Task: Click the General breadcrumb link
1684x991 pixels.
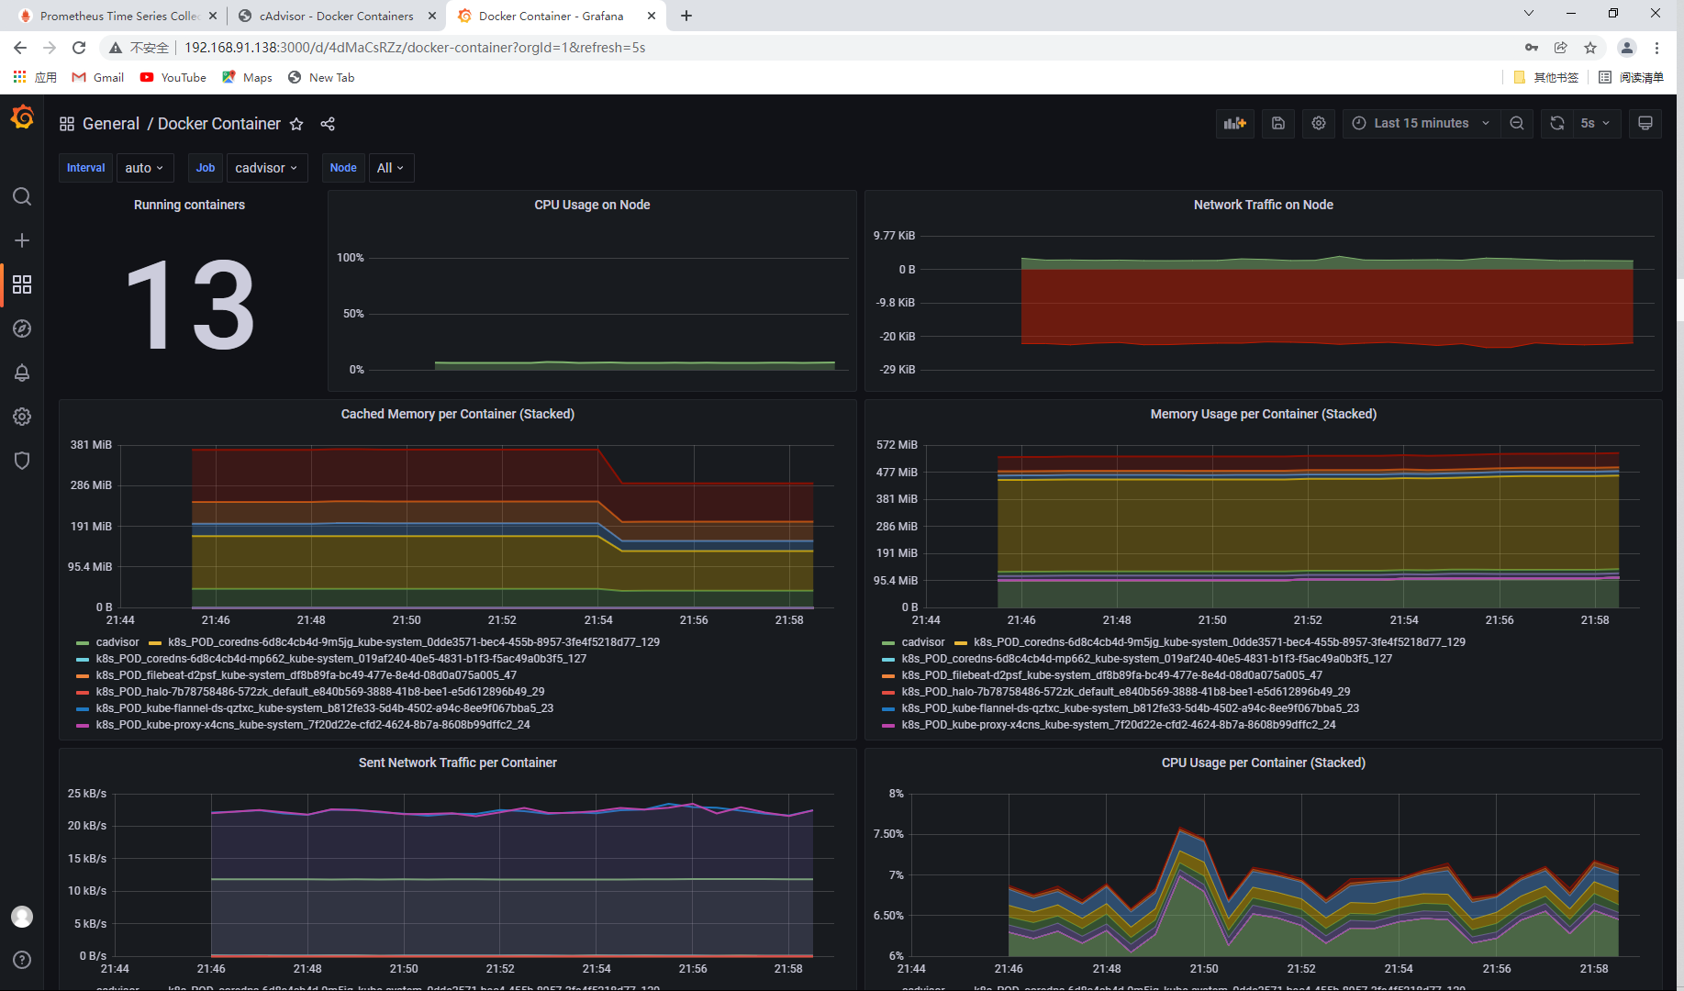Action: tap(111, 124)
